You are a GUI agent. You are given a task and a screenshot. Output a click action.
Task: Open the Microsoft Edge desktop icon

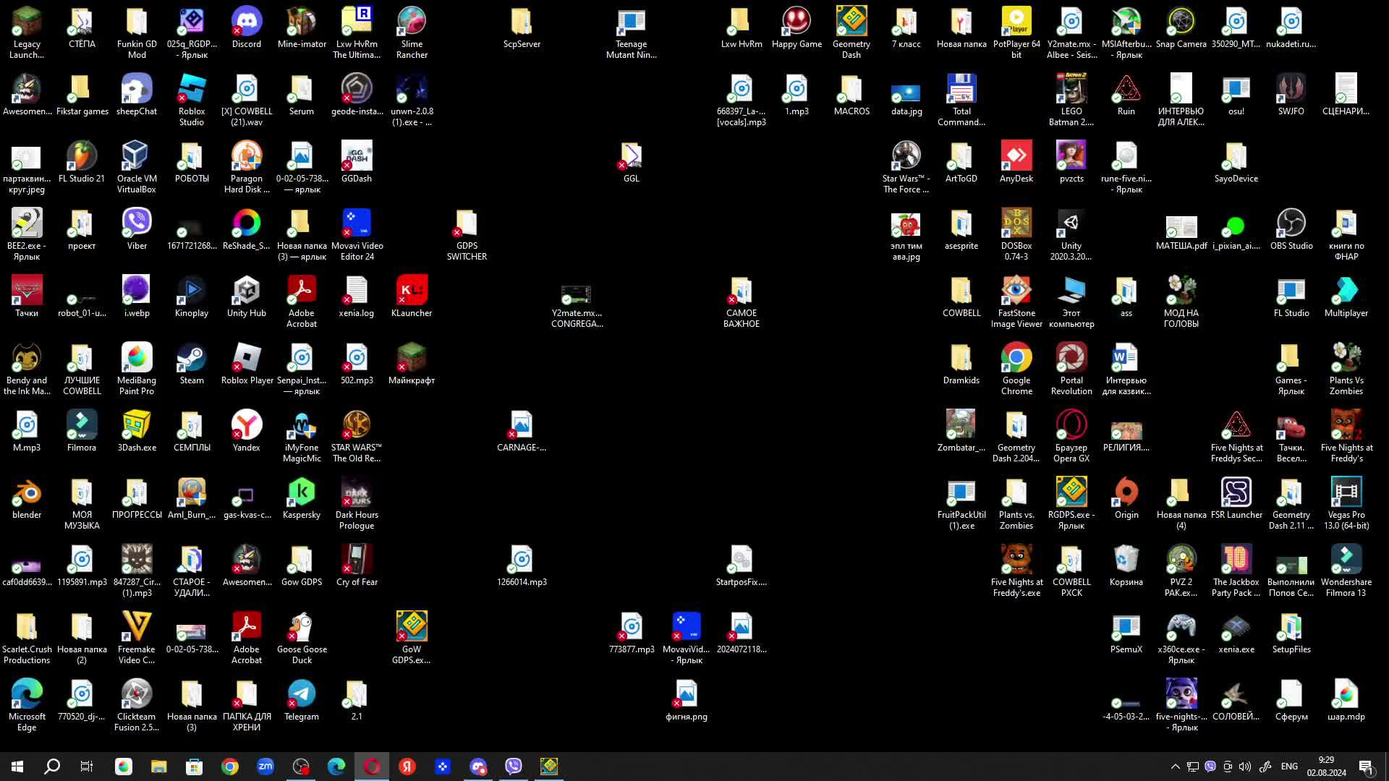(x=27, y=705)
